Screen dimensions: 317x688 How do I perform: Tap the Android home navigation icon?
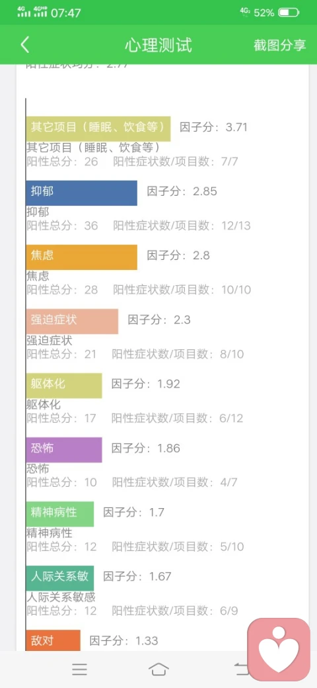click(x=158, y=669)
